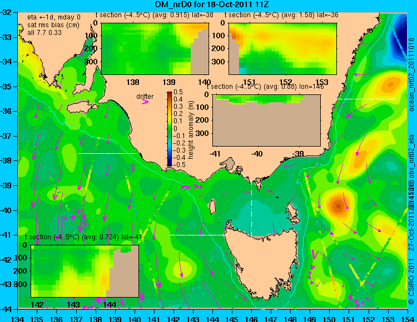Click the section title with avg: 0.915

[154, 15]
